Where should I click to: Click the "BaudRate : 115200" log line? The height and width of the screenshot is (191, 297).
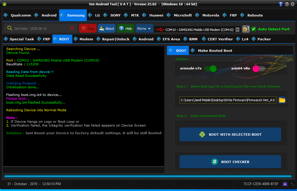pos(22,64)
